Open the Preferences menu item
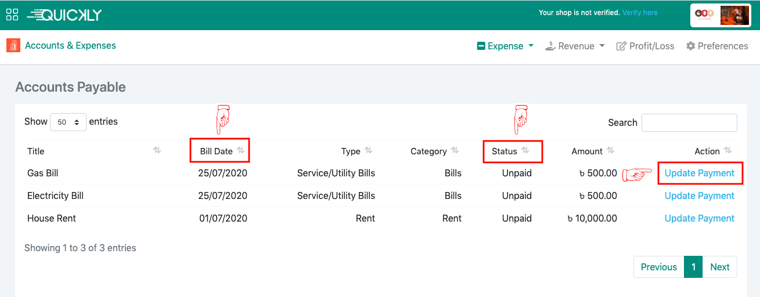Viewport: 760px width, 297px height. [717, 46]
